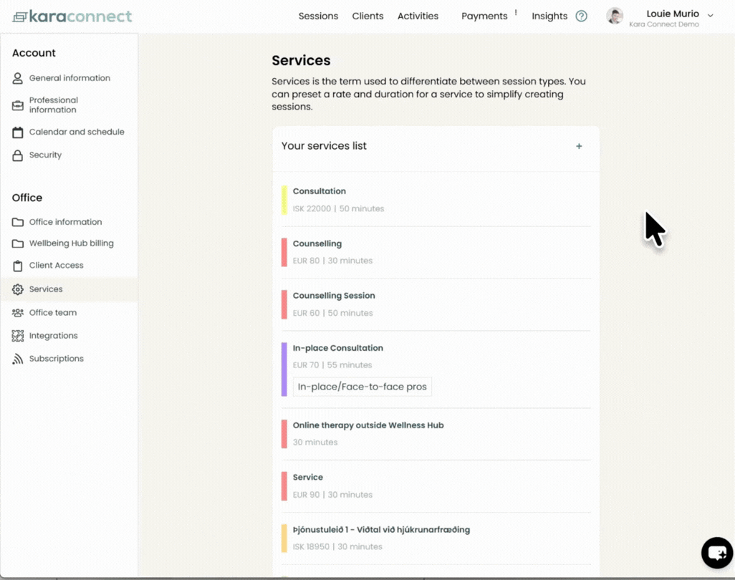
Task: Click the Kara Connect Demo account label
Action: click(x=664, y=24)
